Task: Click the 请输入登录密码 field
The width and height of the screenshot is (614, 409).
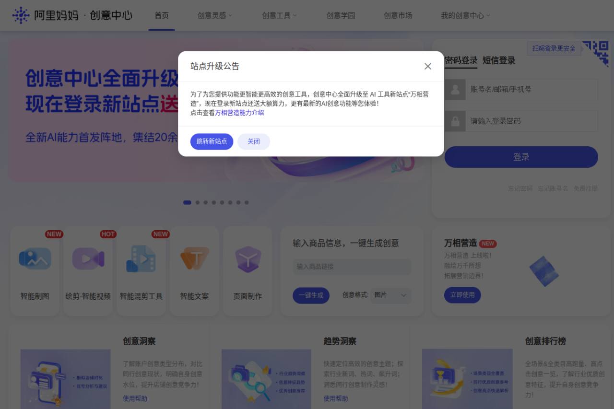Action: (x=531, y=121)
